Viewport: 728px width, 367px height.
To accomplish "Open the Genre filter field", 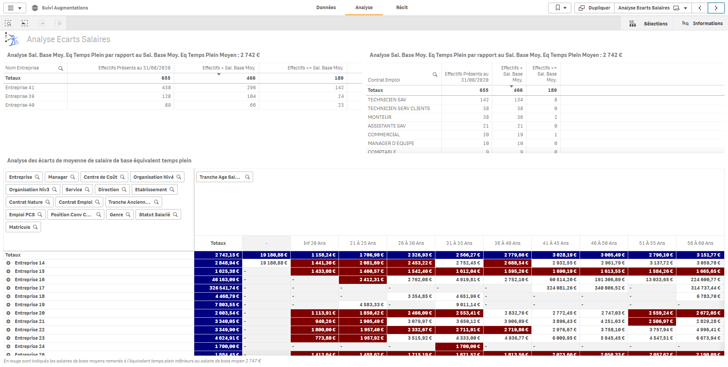I will pos(120,215).
